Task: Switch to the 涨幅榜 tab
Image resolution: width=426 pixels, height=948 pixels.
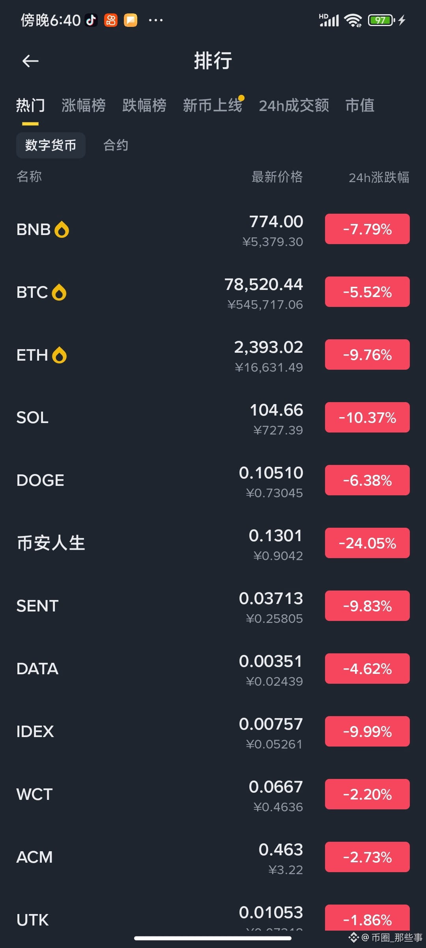Action: 84,105
